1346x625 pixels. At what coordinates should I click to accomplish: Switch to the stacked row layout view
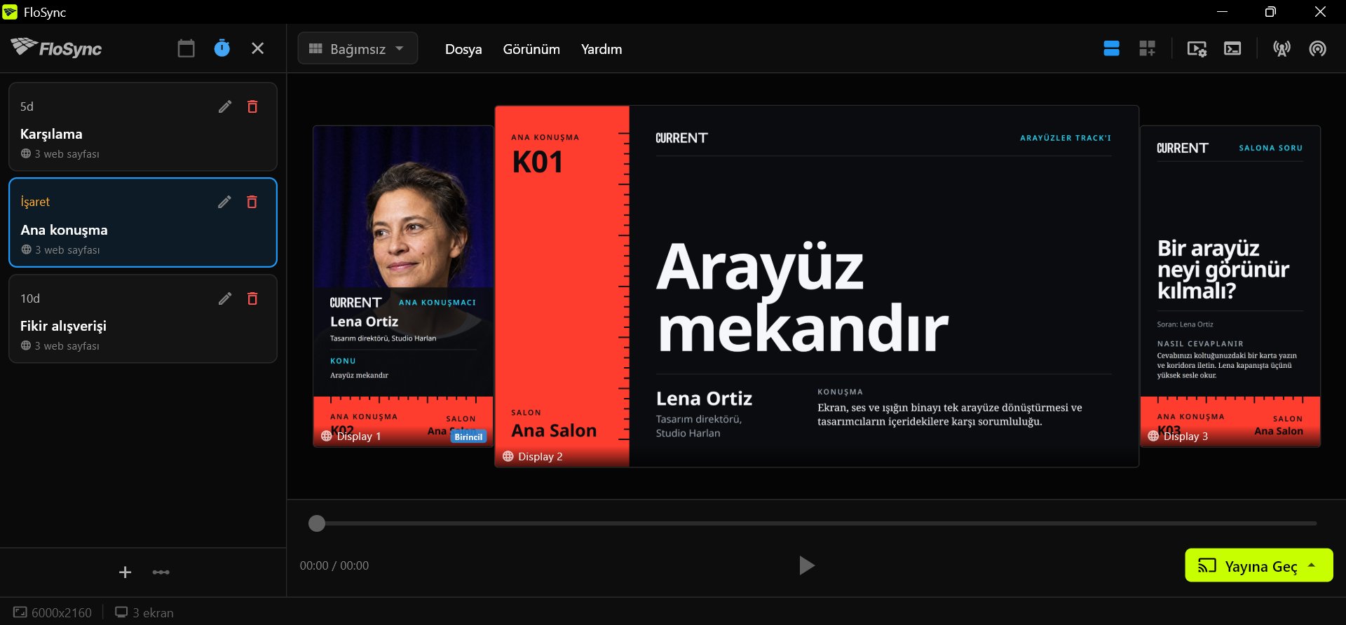[x=1111, y=48]
